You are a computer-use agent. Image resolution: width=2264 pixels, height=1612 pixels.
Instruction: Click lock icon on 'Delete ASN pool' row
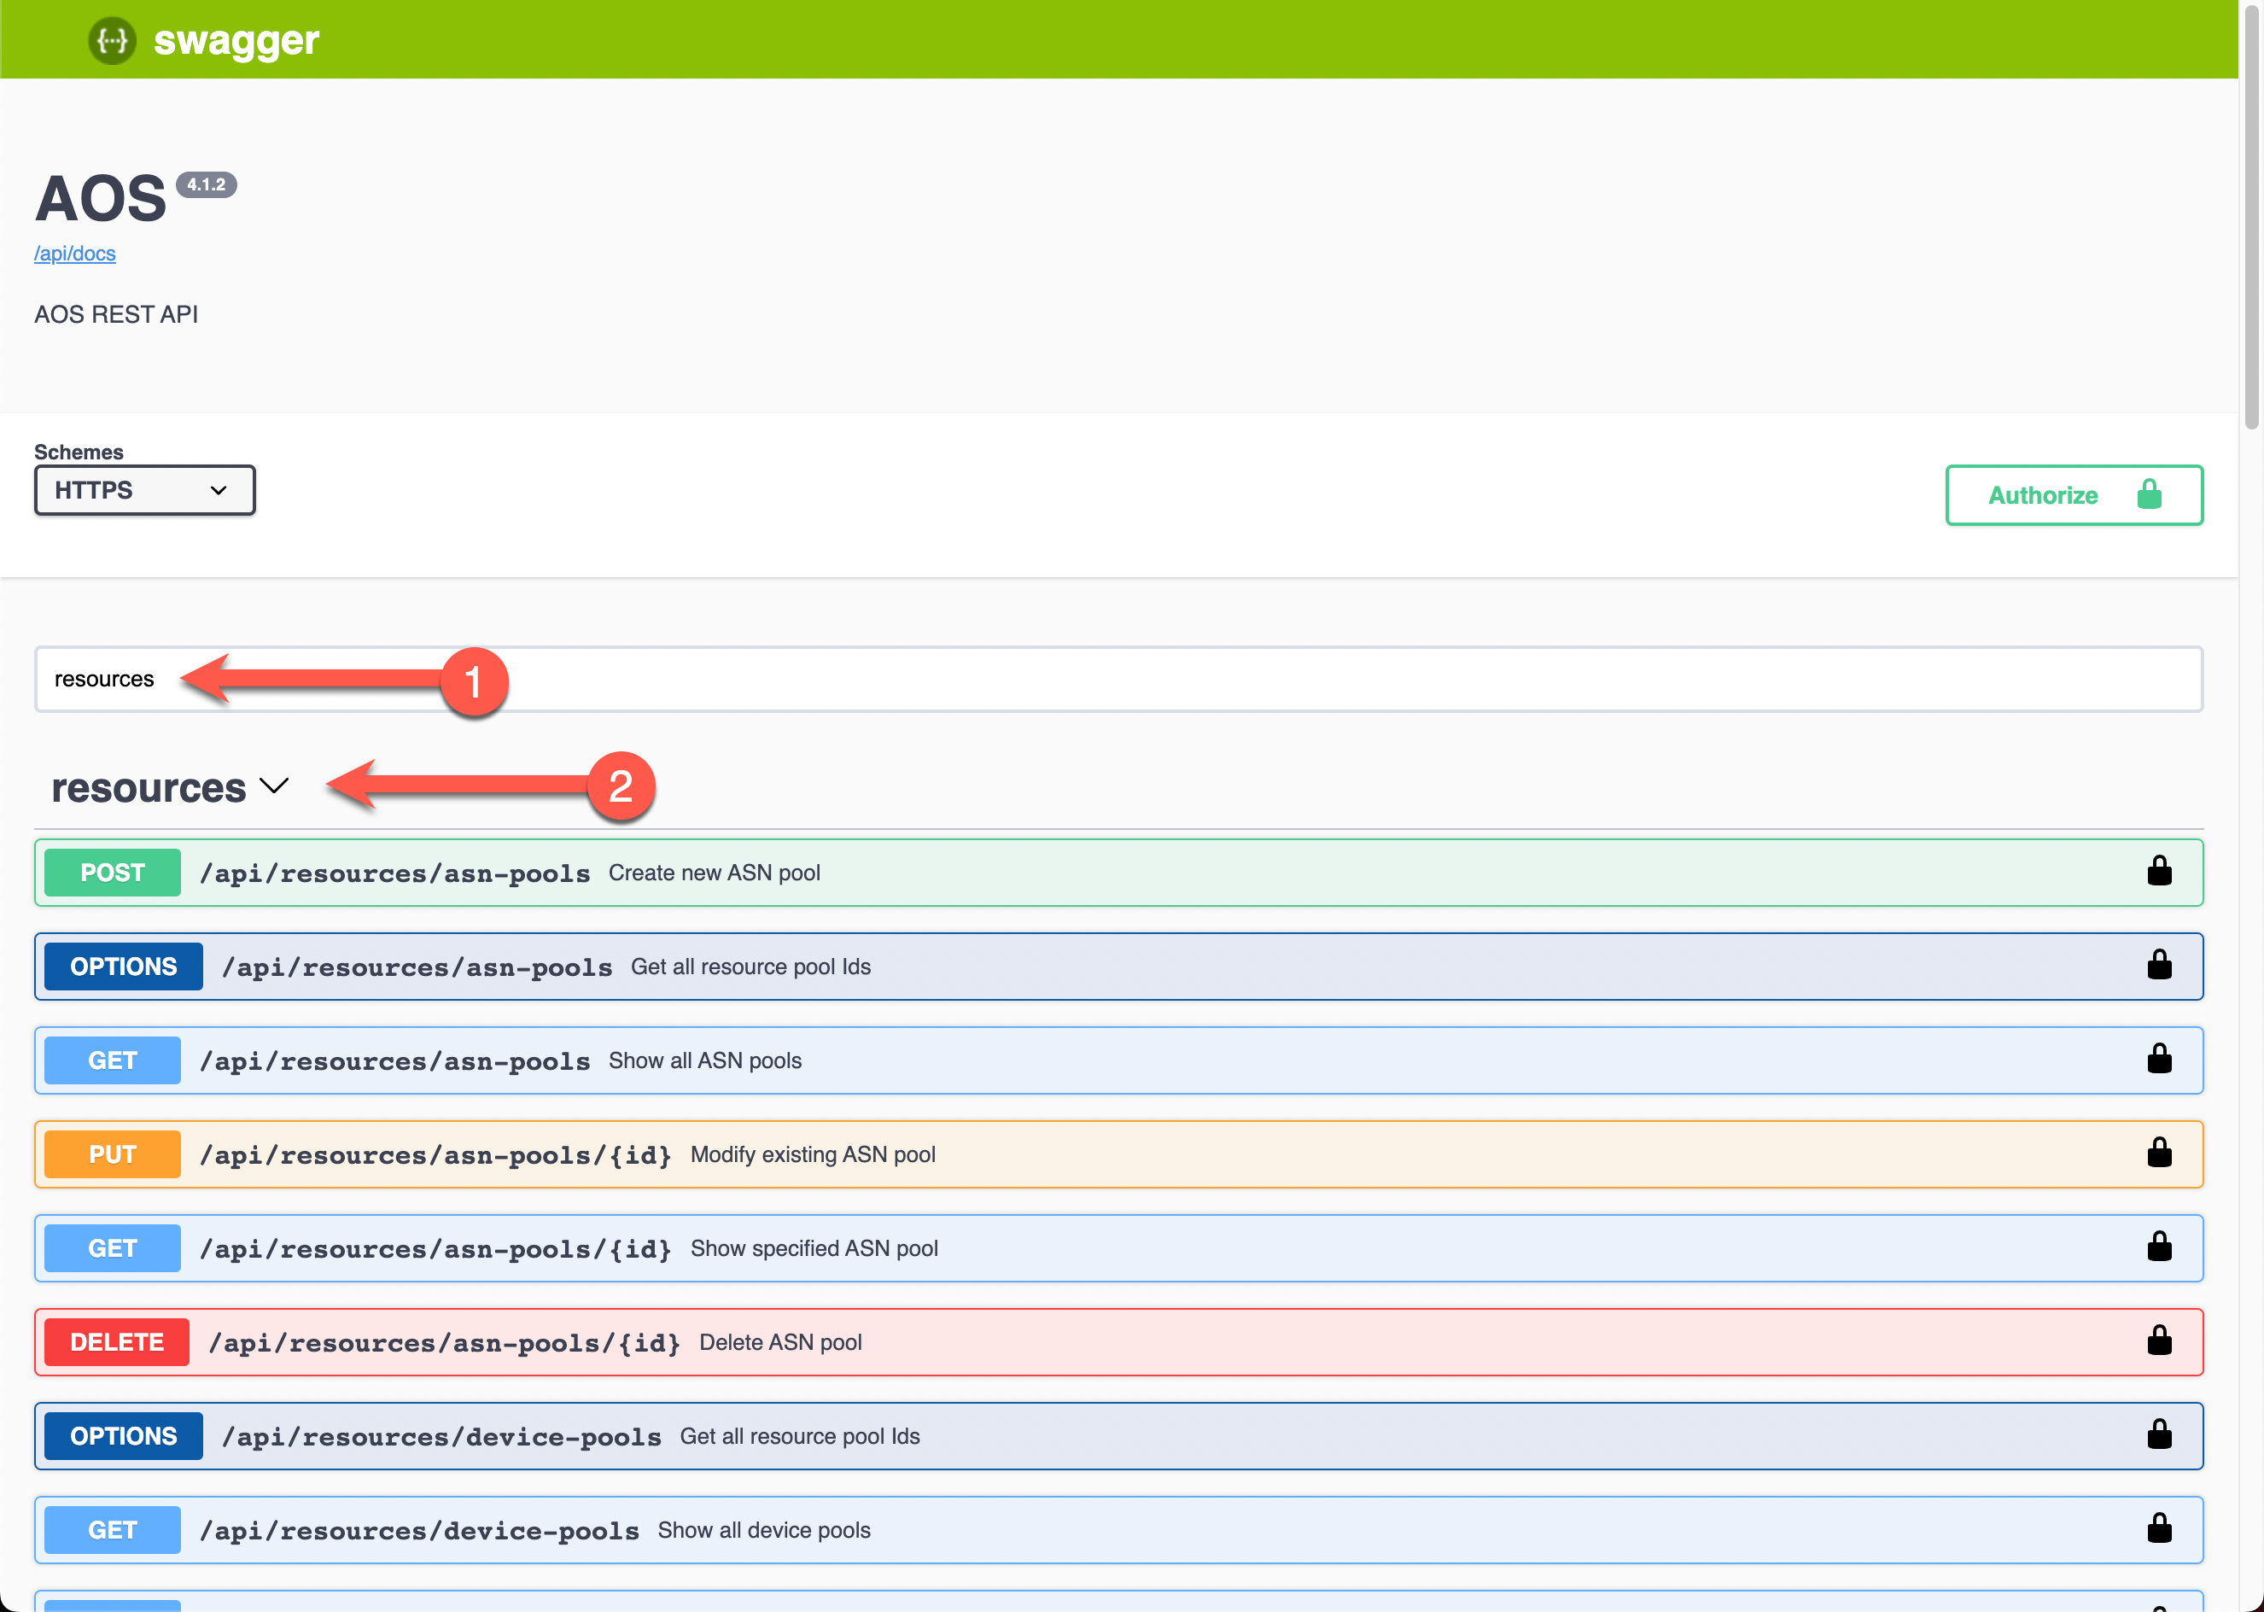pos(2159,1340)
